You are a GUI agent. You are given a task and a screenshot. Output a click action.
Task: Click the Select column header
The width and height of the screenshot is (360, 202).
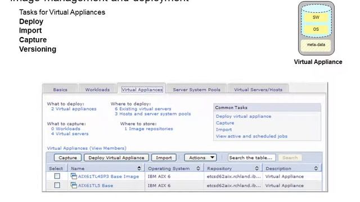pyautogui.click(x=56, y=168)
